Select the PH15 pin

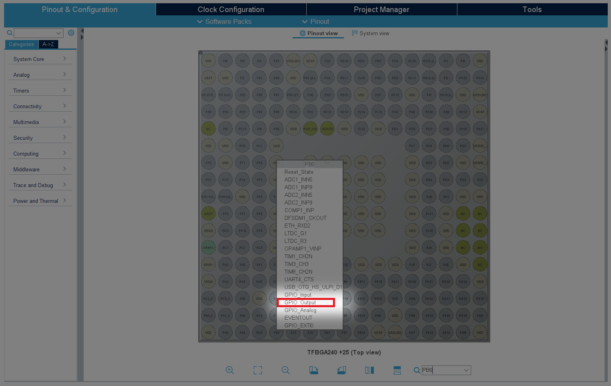coord(463,78)
